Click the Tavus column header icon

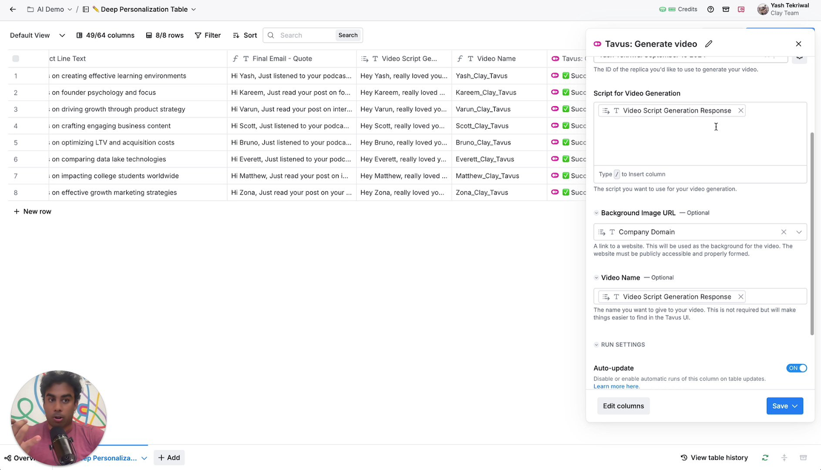tap(555, 58)
